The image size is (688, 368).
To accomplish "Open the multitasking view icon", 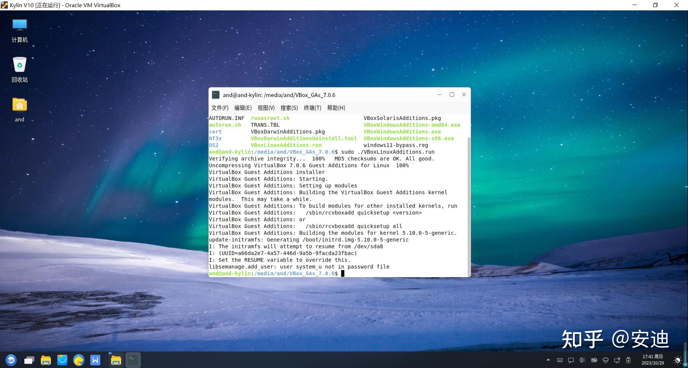I will (x=28, y=360).
